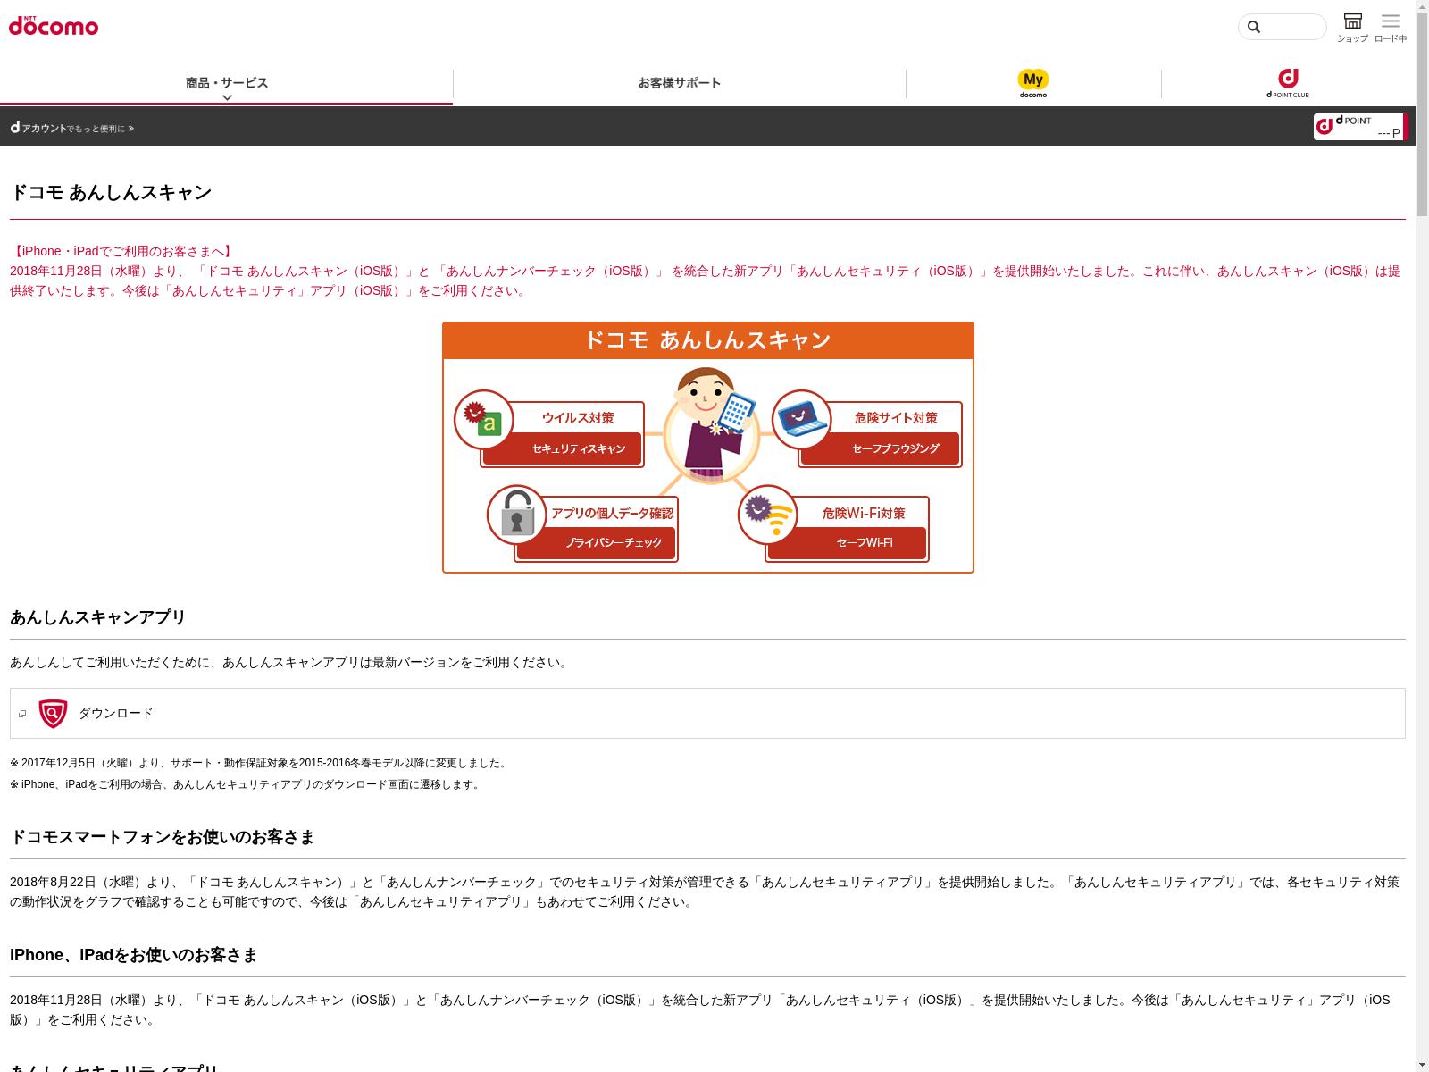This screenshot has height=1072, width=1429.
Task: Click the search magnifier icon
Action: [1254, 27]
